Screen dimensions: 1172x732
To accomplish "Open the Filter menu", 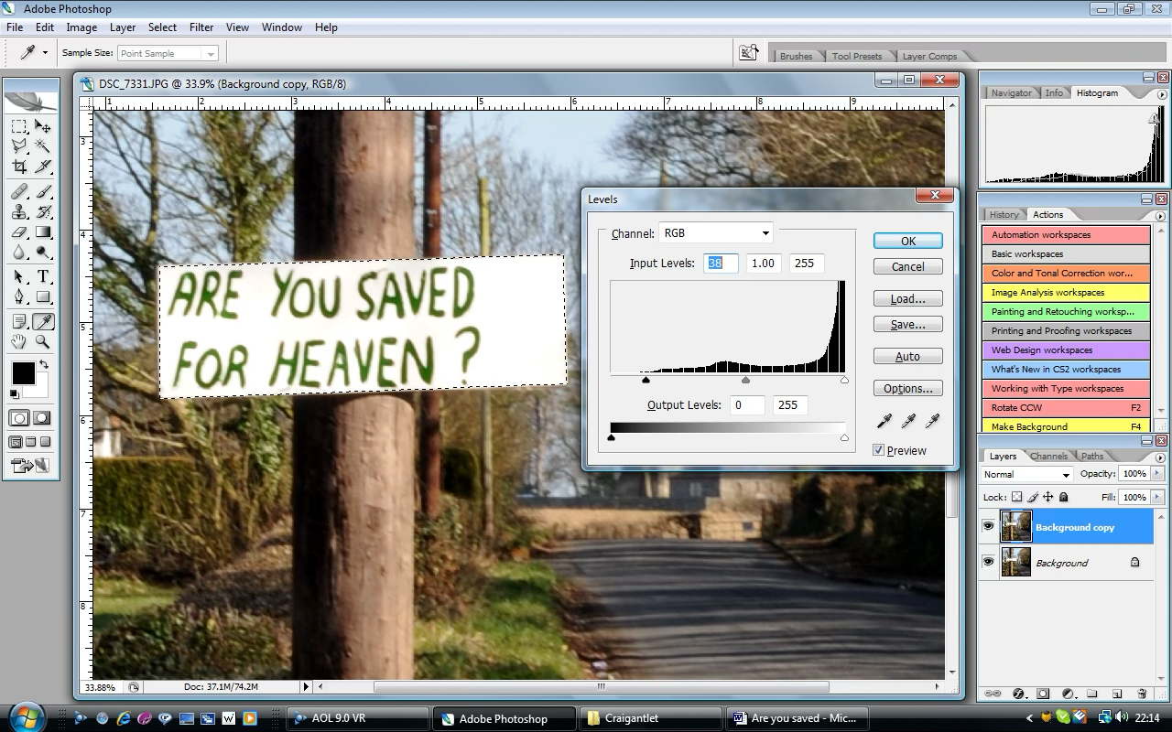I will tap(201, 27).
